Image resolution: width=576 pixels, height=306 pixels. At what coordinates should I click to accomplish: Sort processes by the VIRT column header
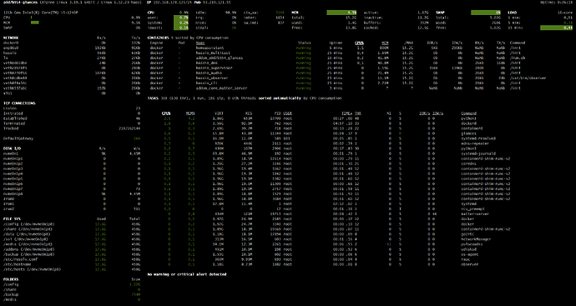(219, 113)
